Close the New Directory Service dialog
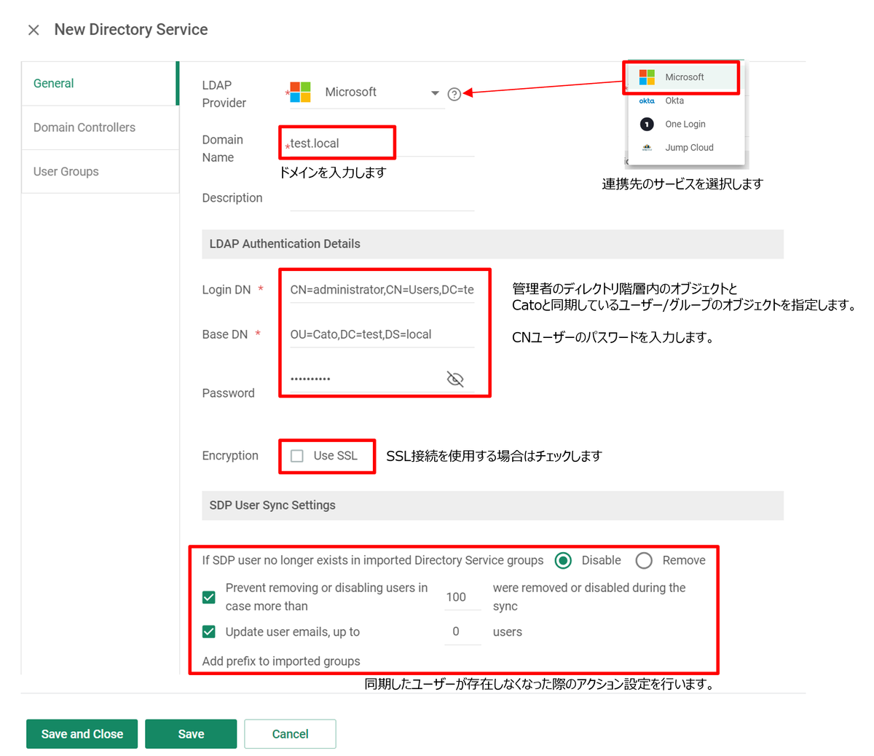Screen dimensions: 874x756 [34, 30]
